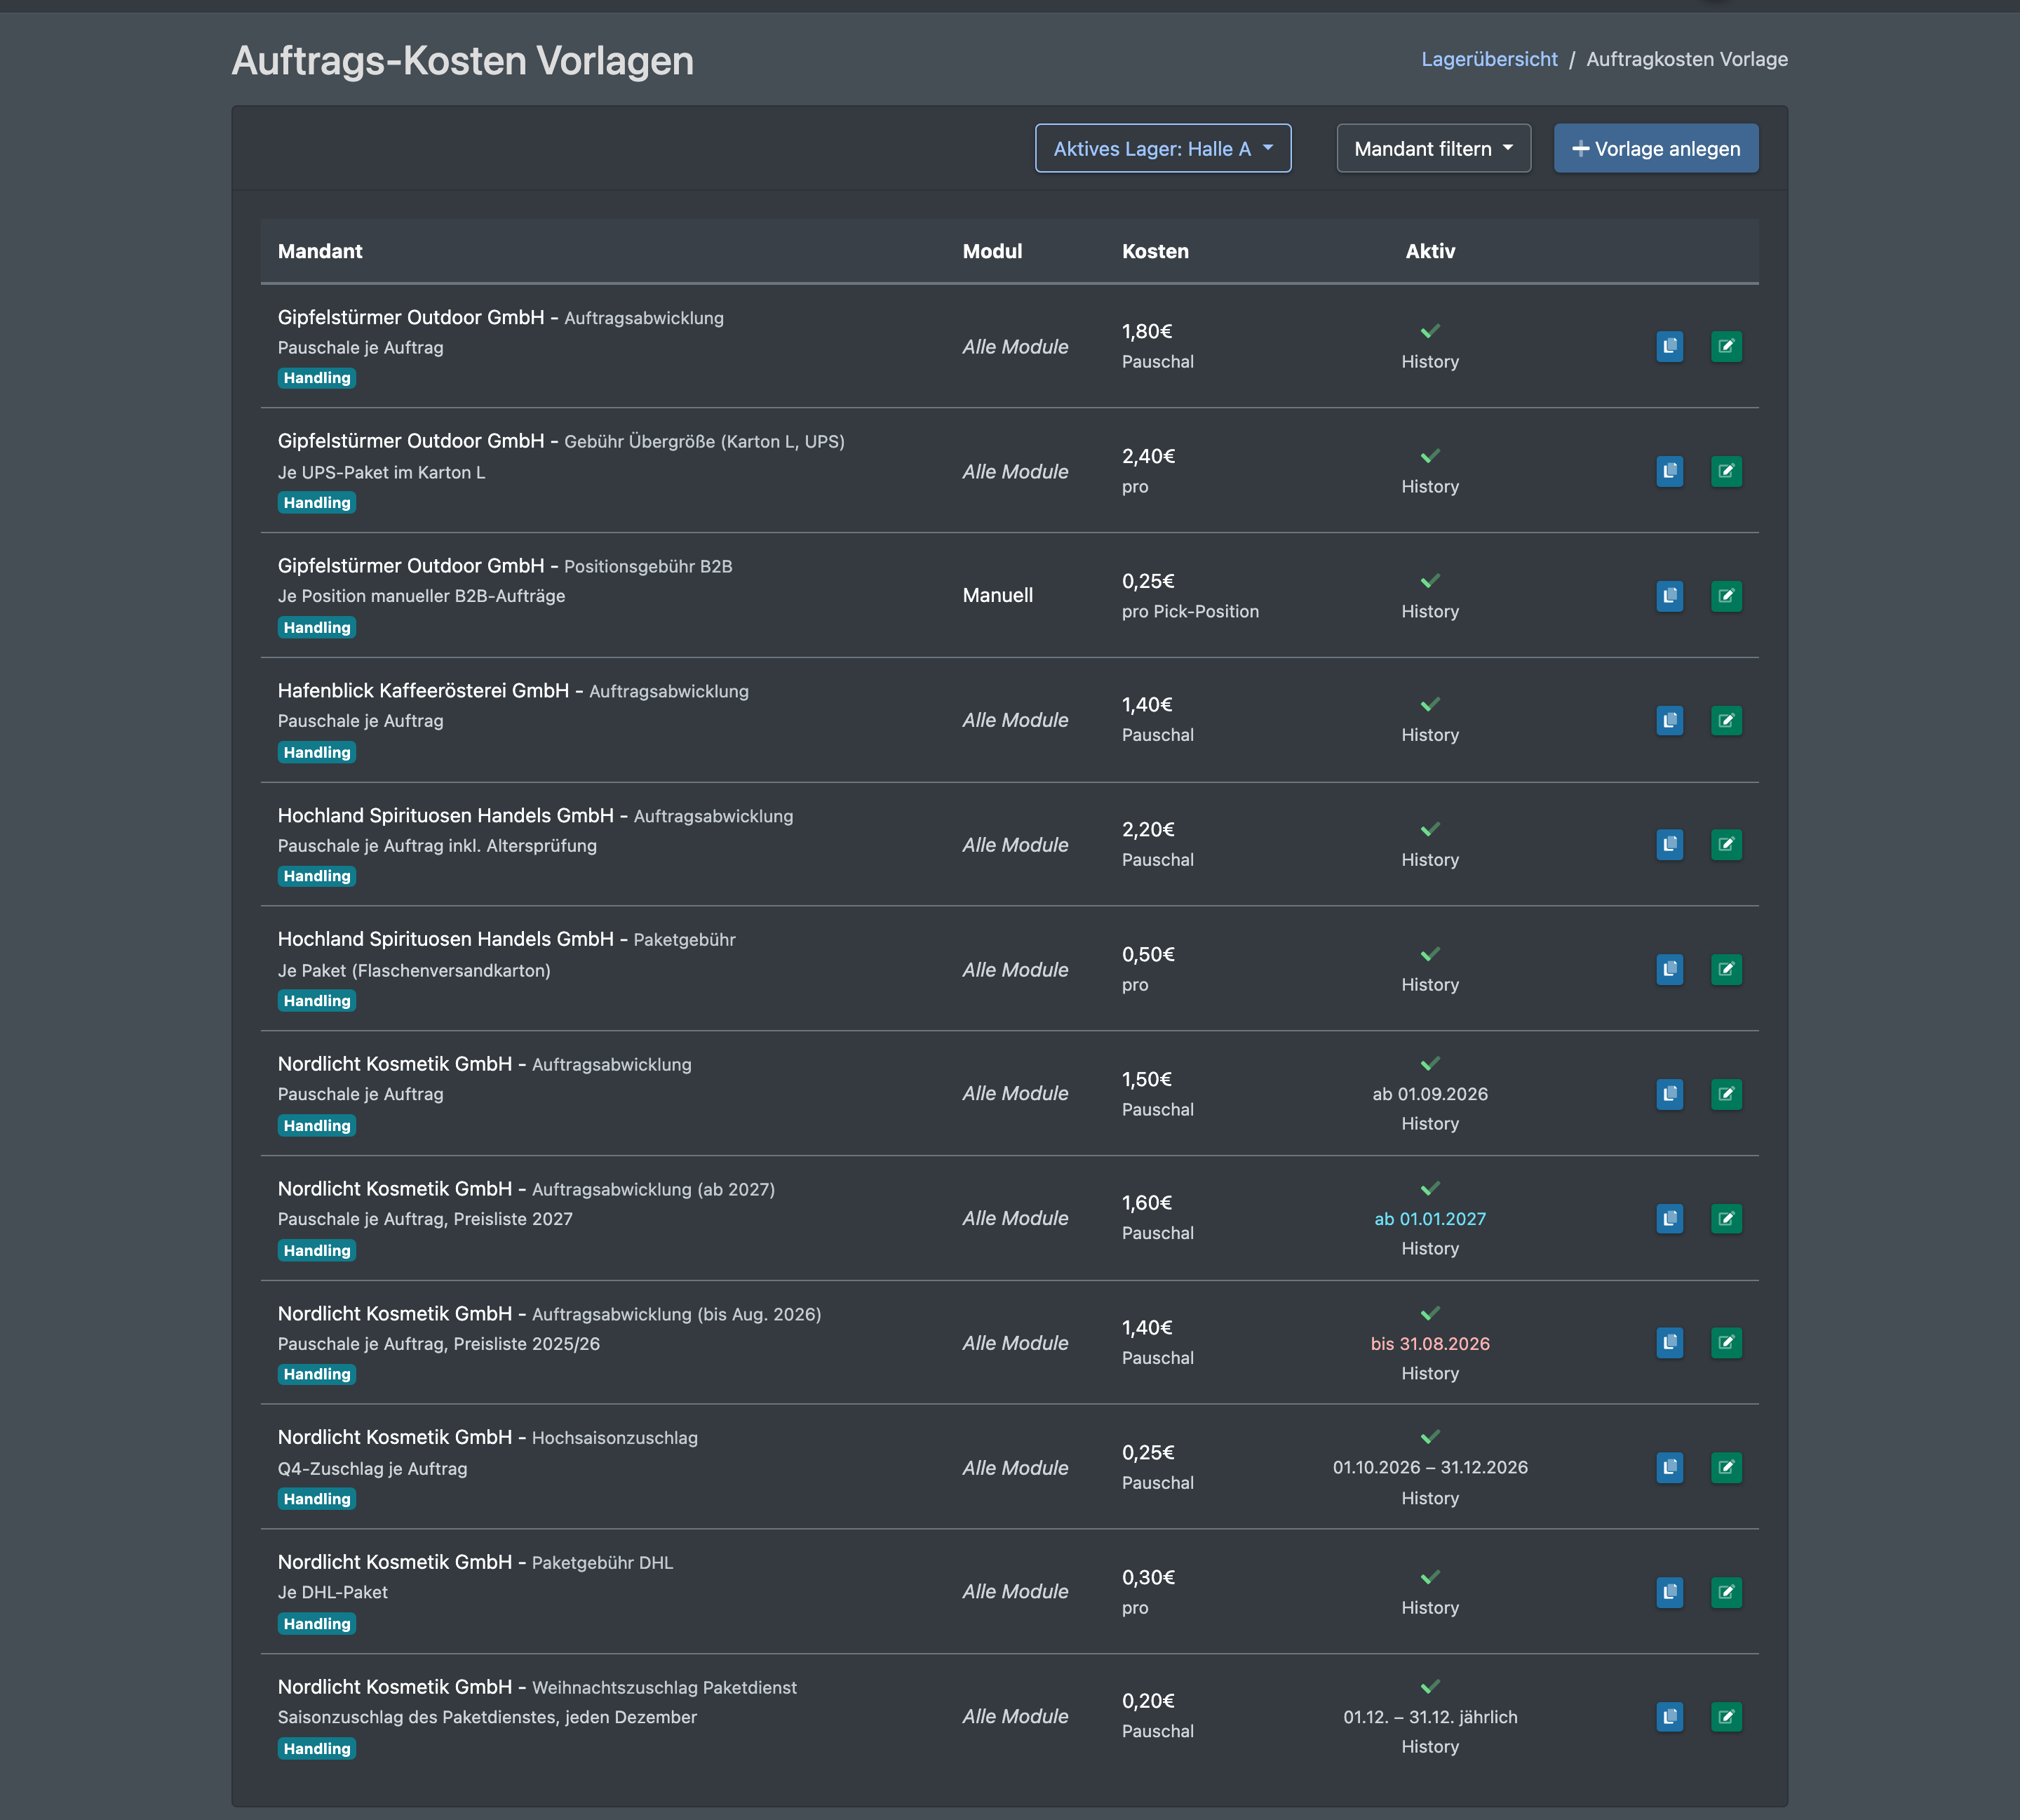This screenshot has height=1820, width=2020.
Task: Copy Nordlicht Auftragsabwicklung 1,50€ template
Action: (1669, 1094)
